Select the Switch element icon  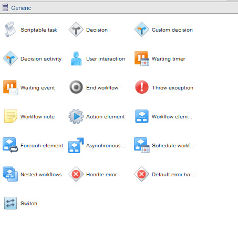[x=11, y=203]
